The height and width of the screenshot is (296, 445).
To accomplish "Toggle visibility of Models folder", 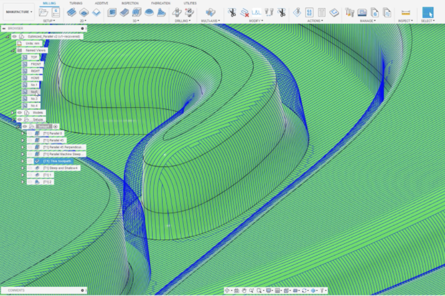I will (19, 113).
